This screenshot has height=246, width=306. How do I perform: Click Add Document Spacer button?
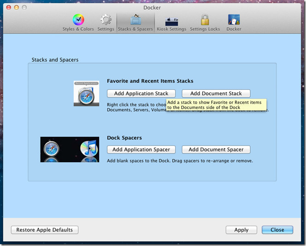(216, 149)
